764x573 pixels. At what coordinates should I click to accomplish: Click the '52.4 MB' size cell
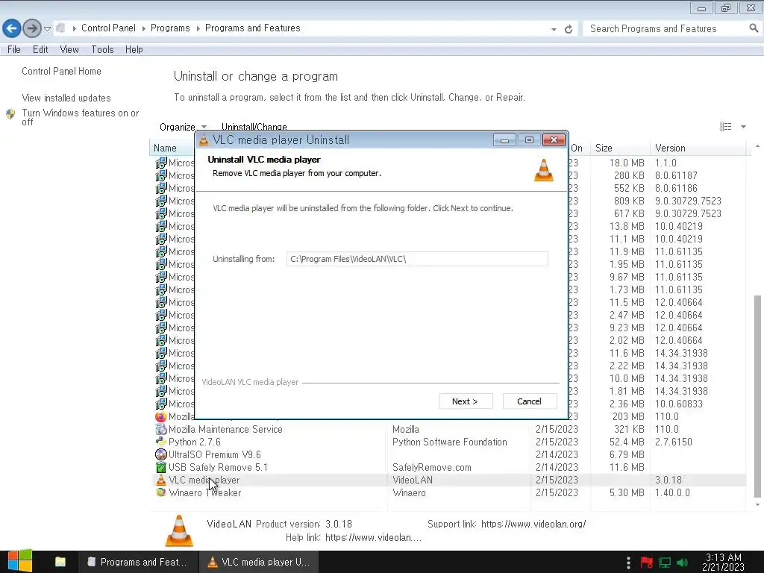click(x=627, y=442)
